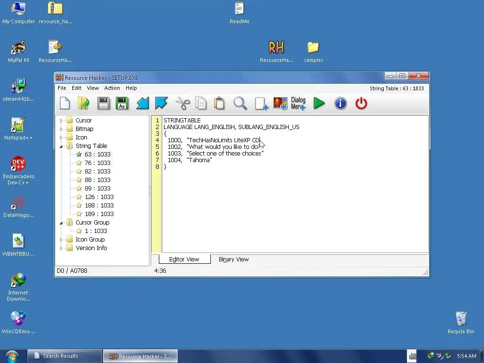Select string table entry 189 : 1033
This screenshot has width=484, height=363.
click(x=99, y=214)
